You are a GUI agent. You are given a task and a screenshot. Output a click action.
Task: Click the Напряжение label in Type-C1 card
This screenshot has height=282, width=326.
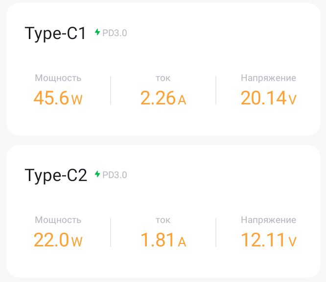tap(268, 78)
